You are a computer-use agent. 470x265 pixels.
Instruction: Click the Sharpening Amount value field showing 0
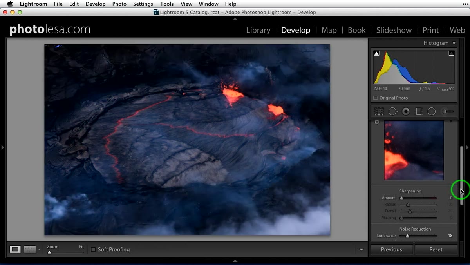coord(451,198)
